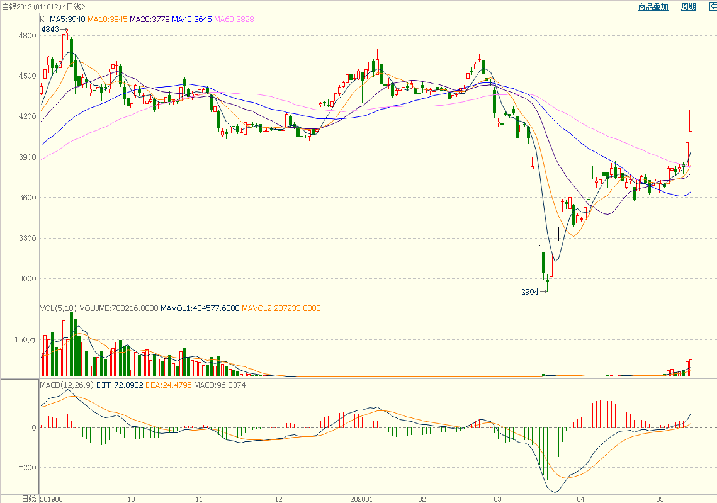Click the 商品叠加 link
Screen dimensions: 717x503
[x=653, y=7]
